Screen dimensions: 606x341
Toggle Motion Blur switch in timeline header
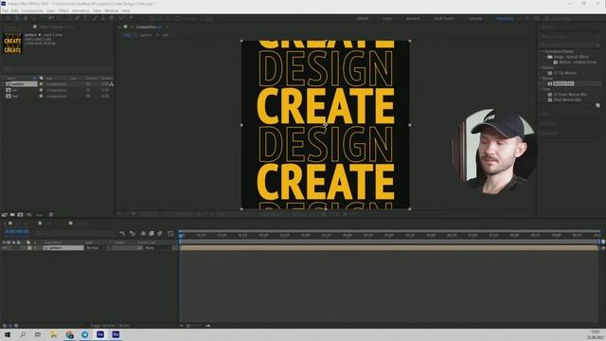click(x=160, y=233)
